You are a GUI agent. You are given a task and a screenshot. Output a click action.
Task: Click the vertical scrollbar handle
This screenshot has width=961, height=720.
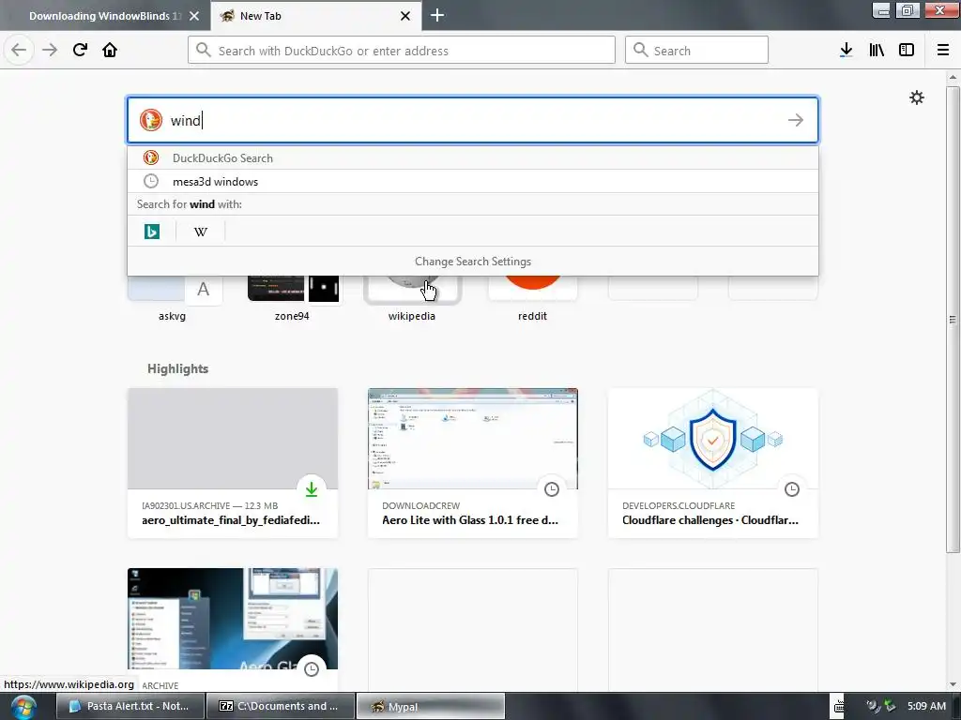[952, 319]
